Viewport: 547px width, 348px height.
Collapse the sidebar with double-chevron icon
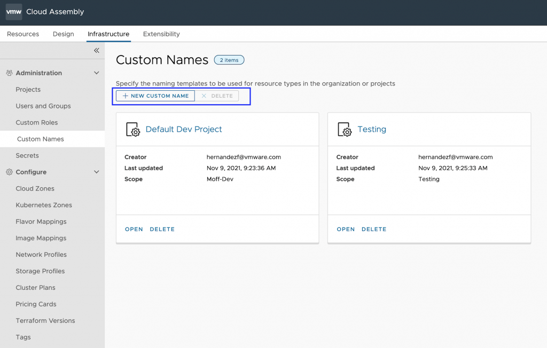tap(97, 51)
